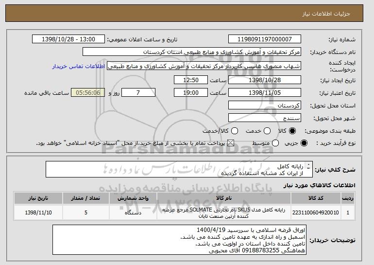The height and width of the screenshot is (265, 374).
Task: Select the خدمت radio button
Action: (267, 131)
